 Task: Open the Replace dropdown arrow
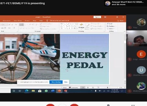pyautogui.click(x=116, y=26)
